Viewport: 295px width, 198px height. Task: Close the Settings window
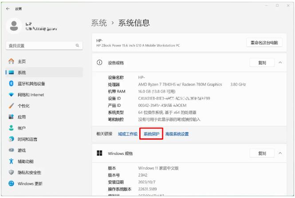(x=288, y=6)
